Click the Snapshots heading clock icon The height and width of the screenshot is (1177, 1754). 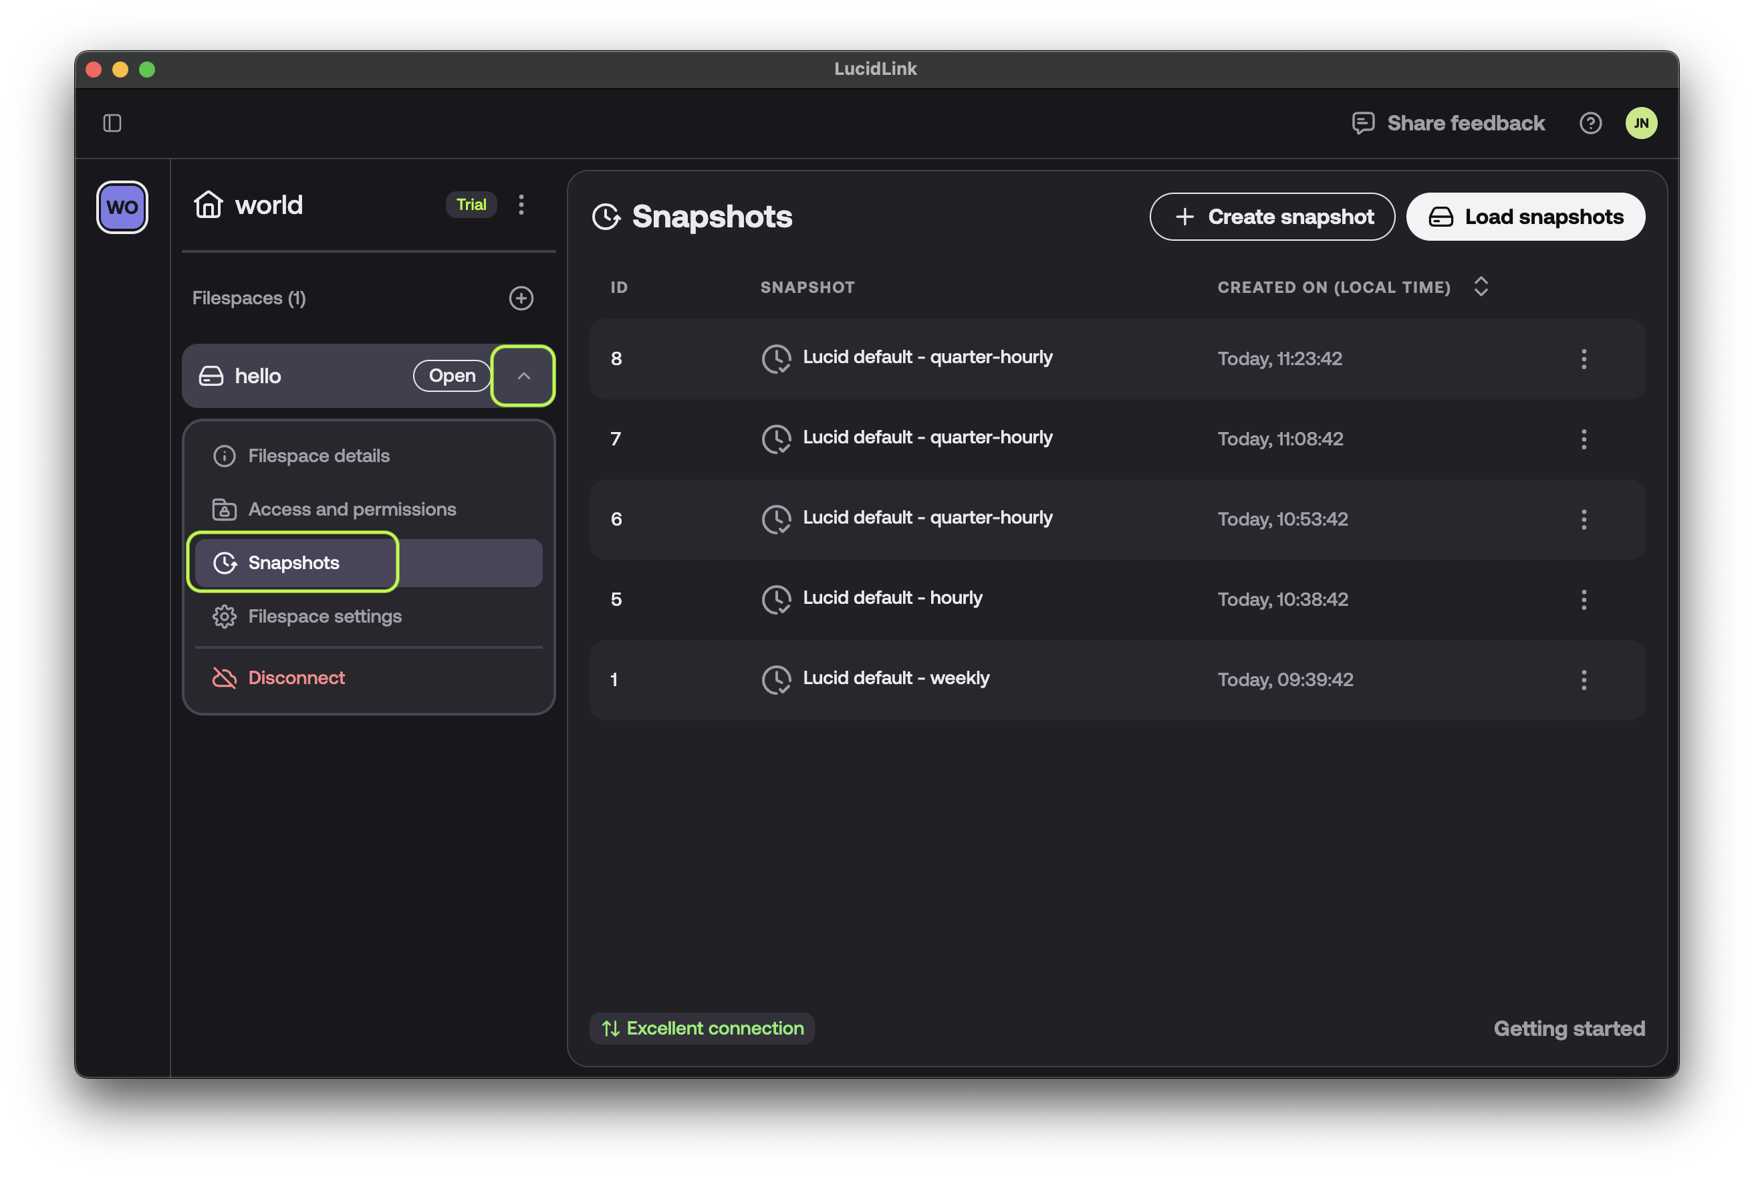click(x=606, y=217)
